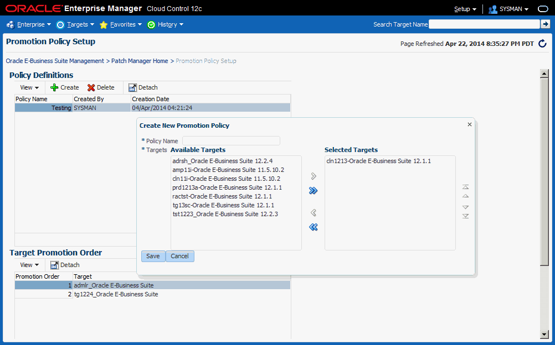Move selected target up one position
This screenshot has width=555, height=345.
(x=466, y=196)
